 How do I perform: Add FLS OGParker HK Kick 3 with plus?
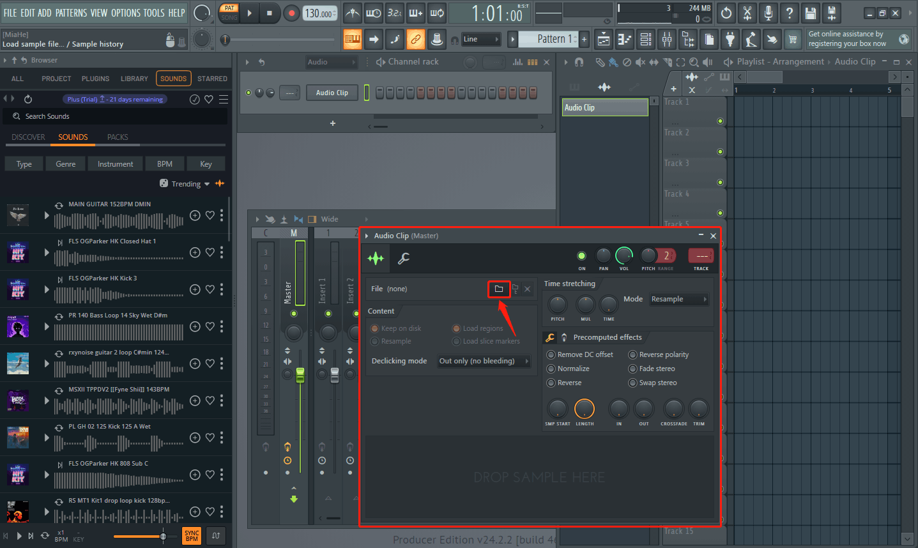pos(195,289)
